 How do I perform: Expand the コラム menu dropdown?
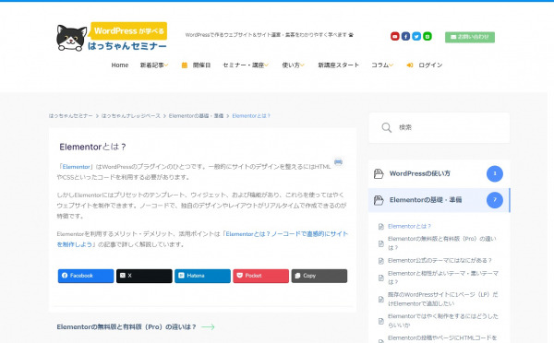(382, 65)
